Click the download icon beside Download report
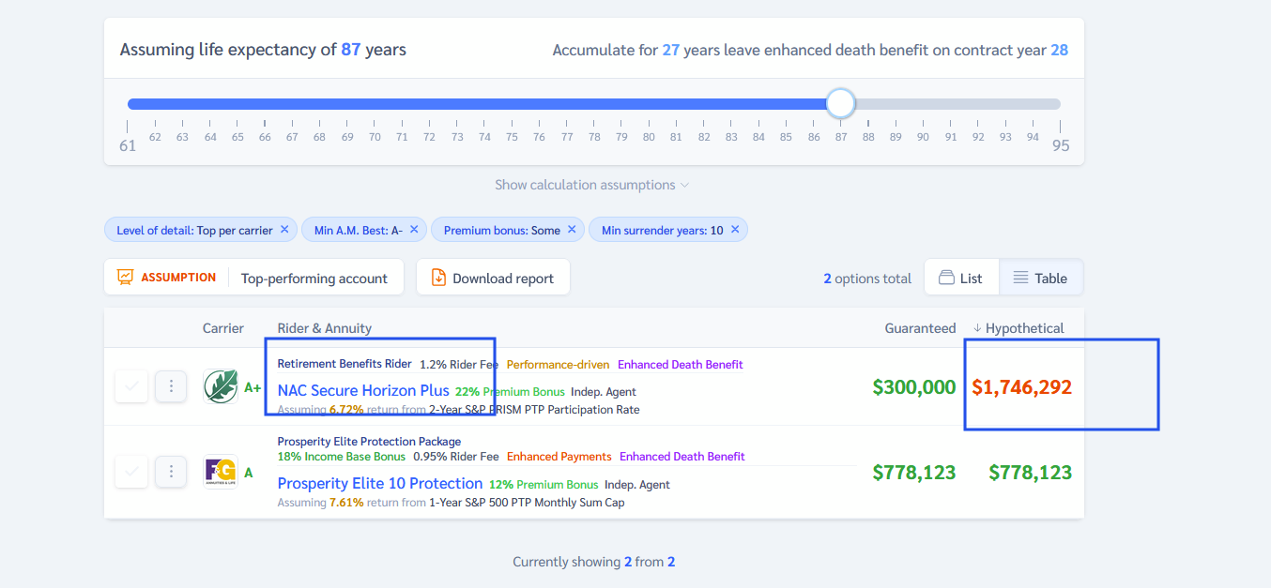The image size is (1271, 588). 438,278
